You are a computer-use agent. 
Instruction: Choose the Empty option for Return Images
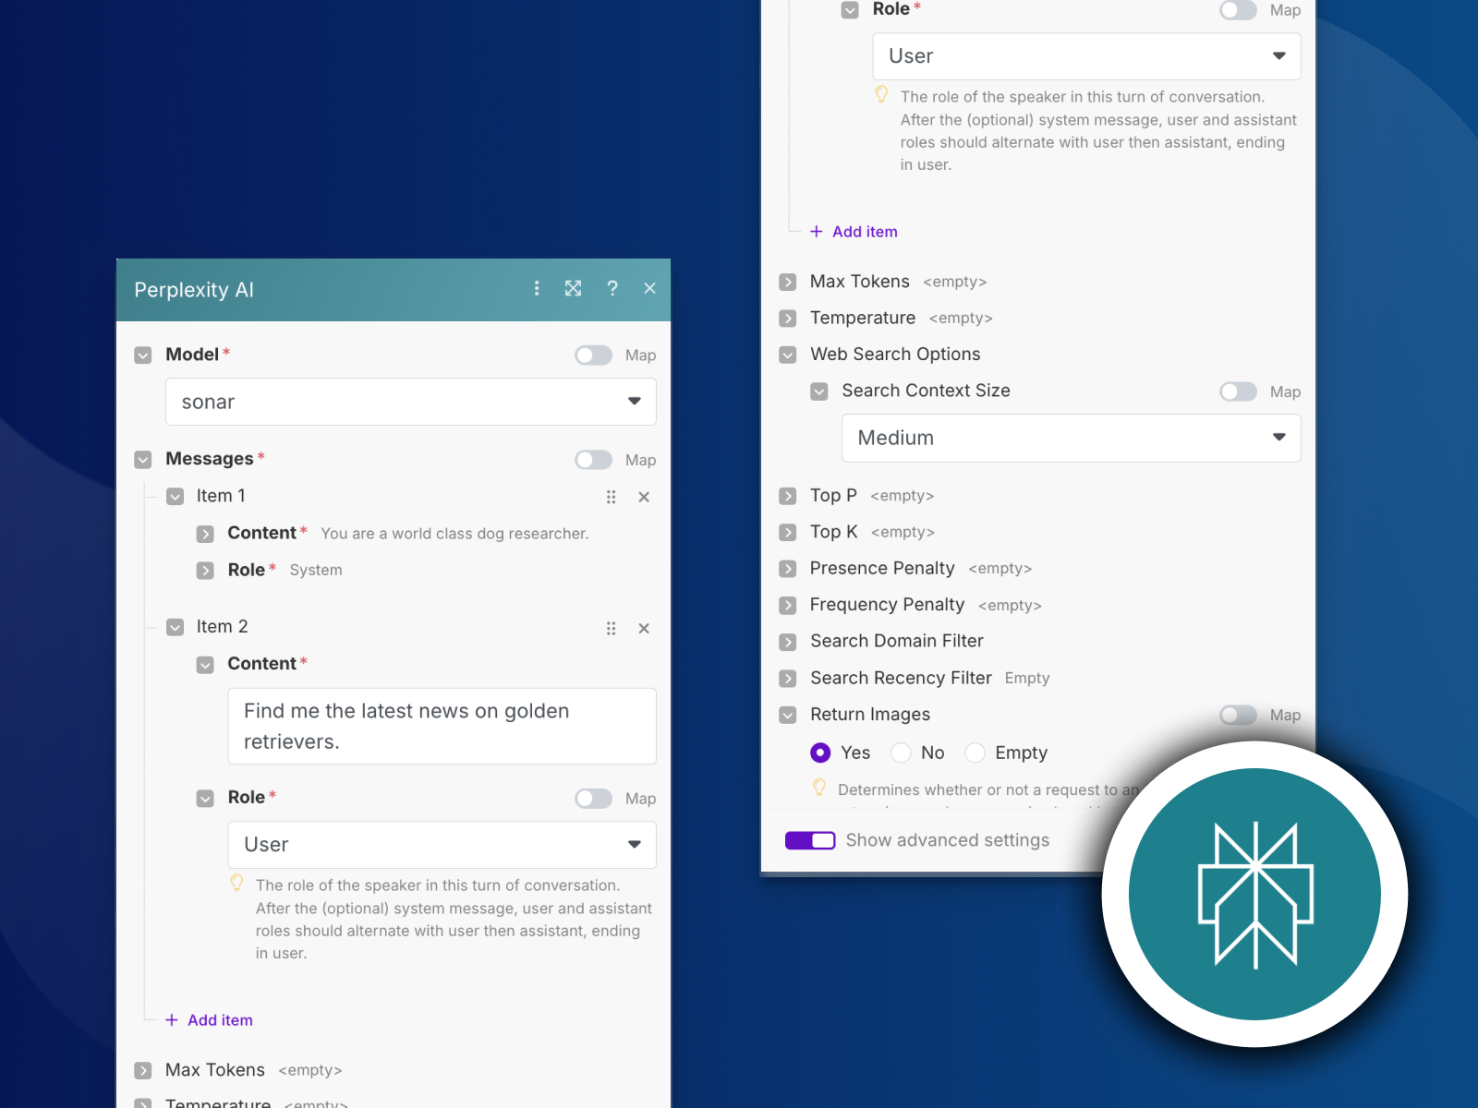[x=975, y=753]
